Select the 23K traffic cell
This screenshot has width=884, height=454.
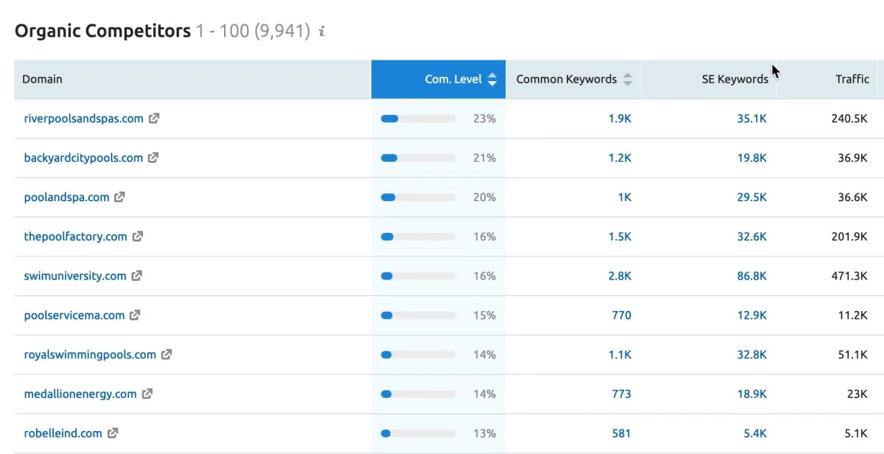pyautogui.click(x=857, y=394)
